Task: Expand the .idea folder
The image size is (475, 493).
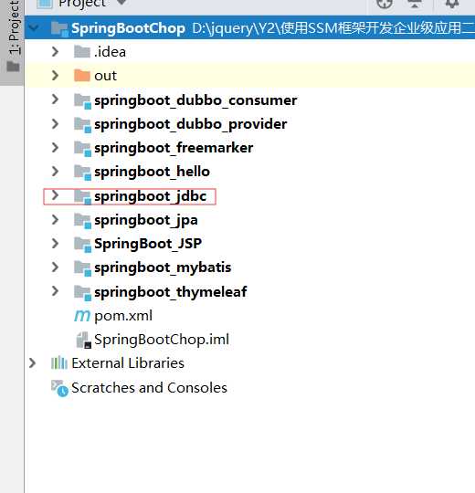Action: coord(56,51)
